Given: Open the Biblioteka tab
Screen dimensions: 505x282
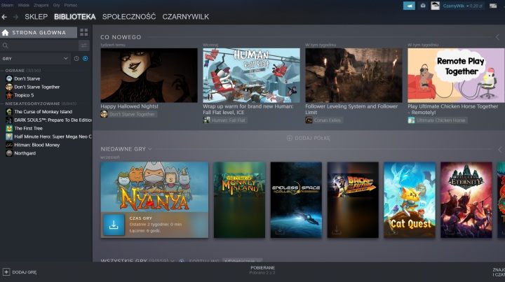Looking at the screenshot, I should point(75,17).
